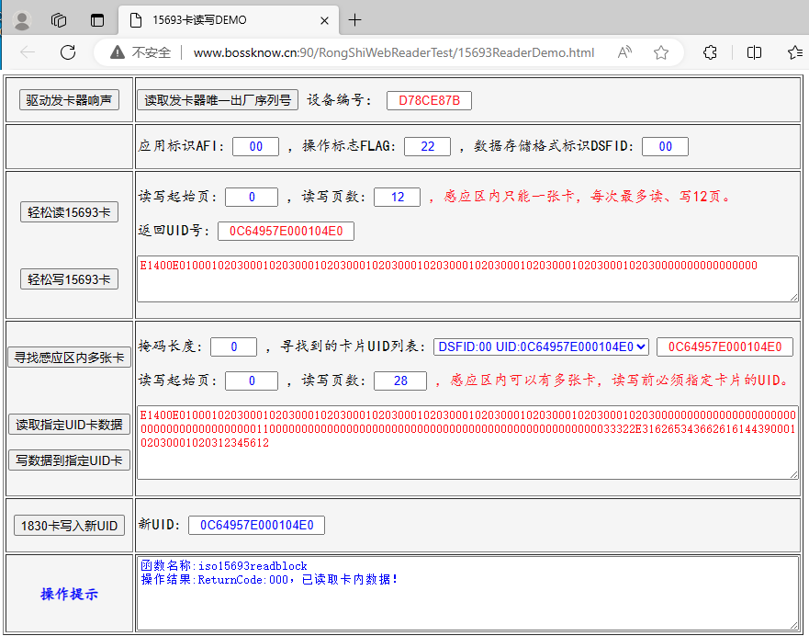809x636 pixels.
Task: Click the 操作标志FLAG input field
Action: (428, 146)
